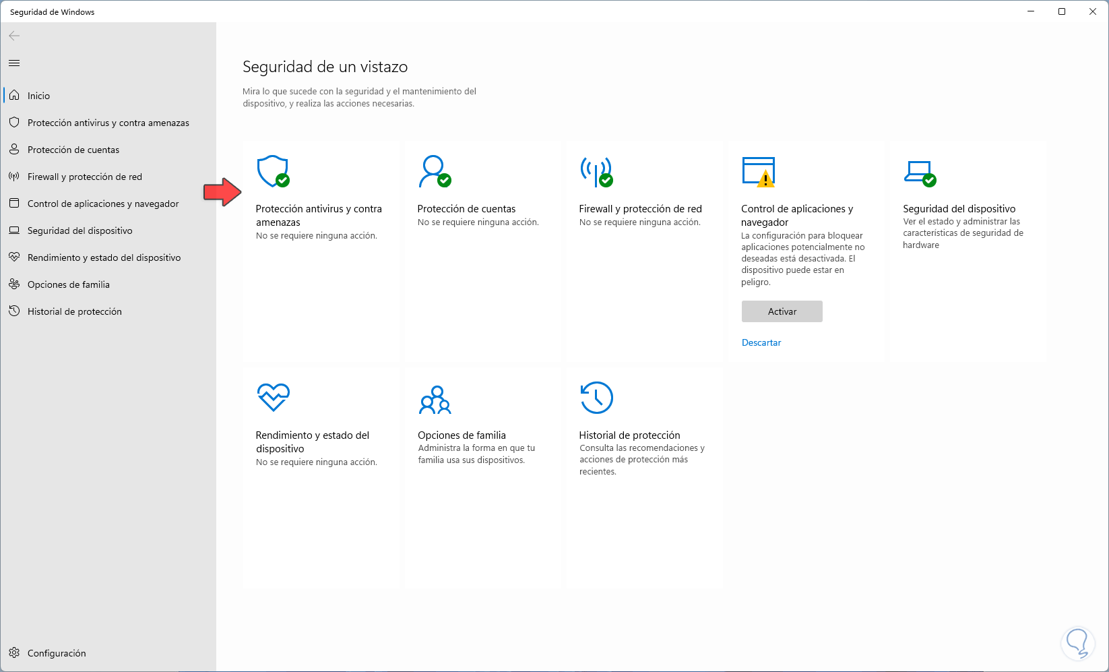This screenshot has height=672, width=1109.
Task: Click the Activar button
Action: tap(782, 311)
